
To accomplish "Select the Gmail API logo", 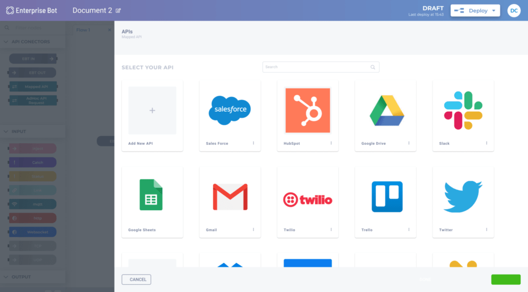I will click(229, 197).
